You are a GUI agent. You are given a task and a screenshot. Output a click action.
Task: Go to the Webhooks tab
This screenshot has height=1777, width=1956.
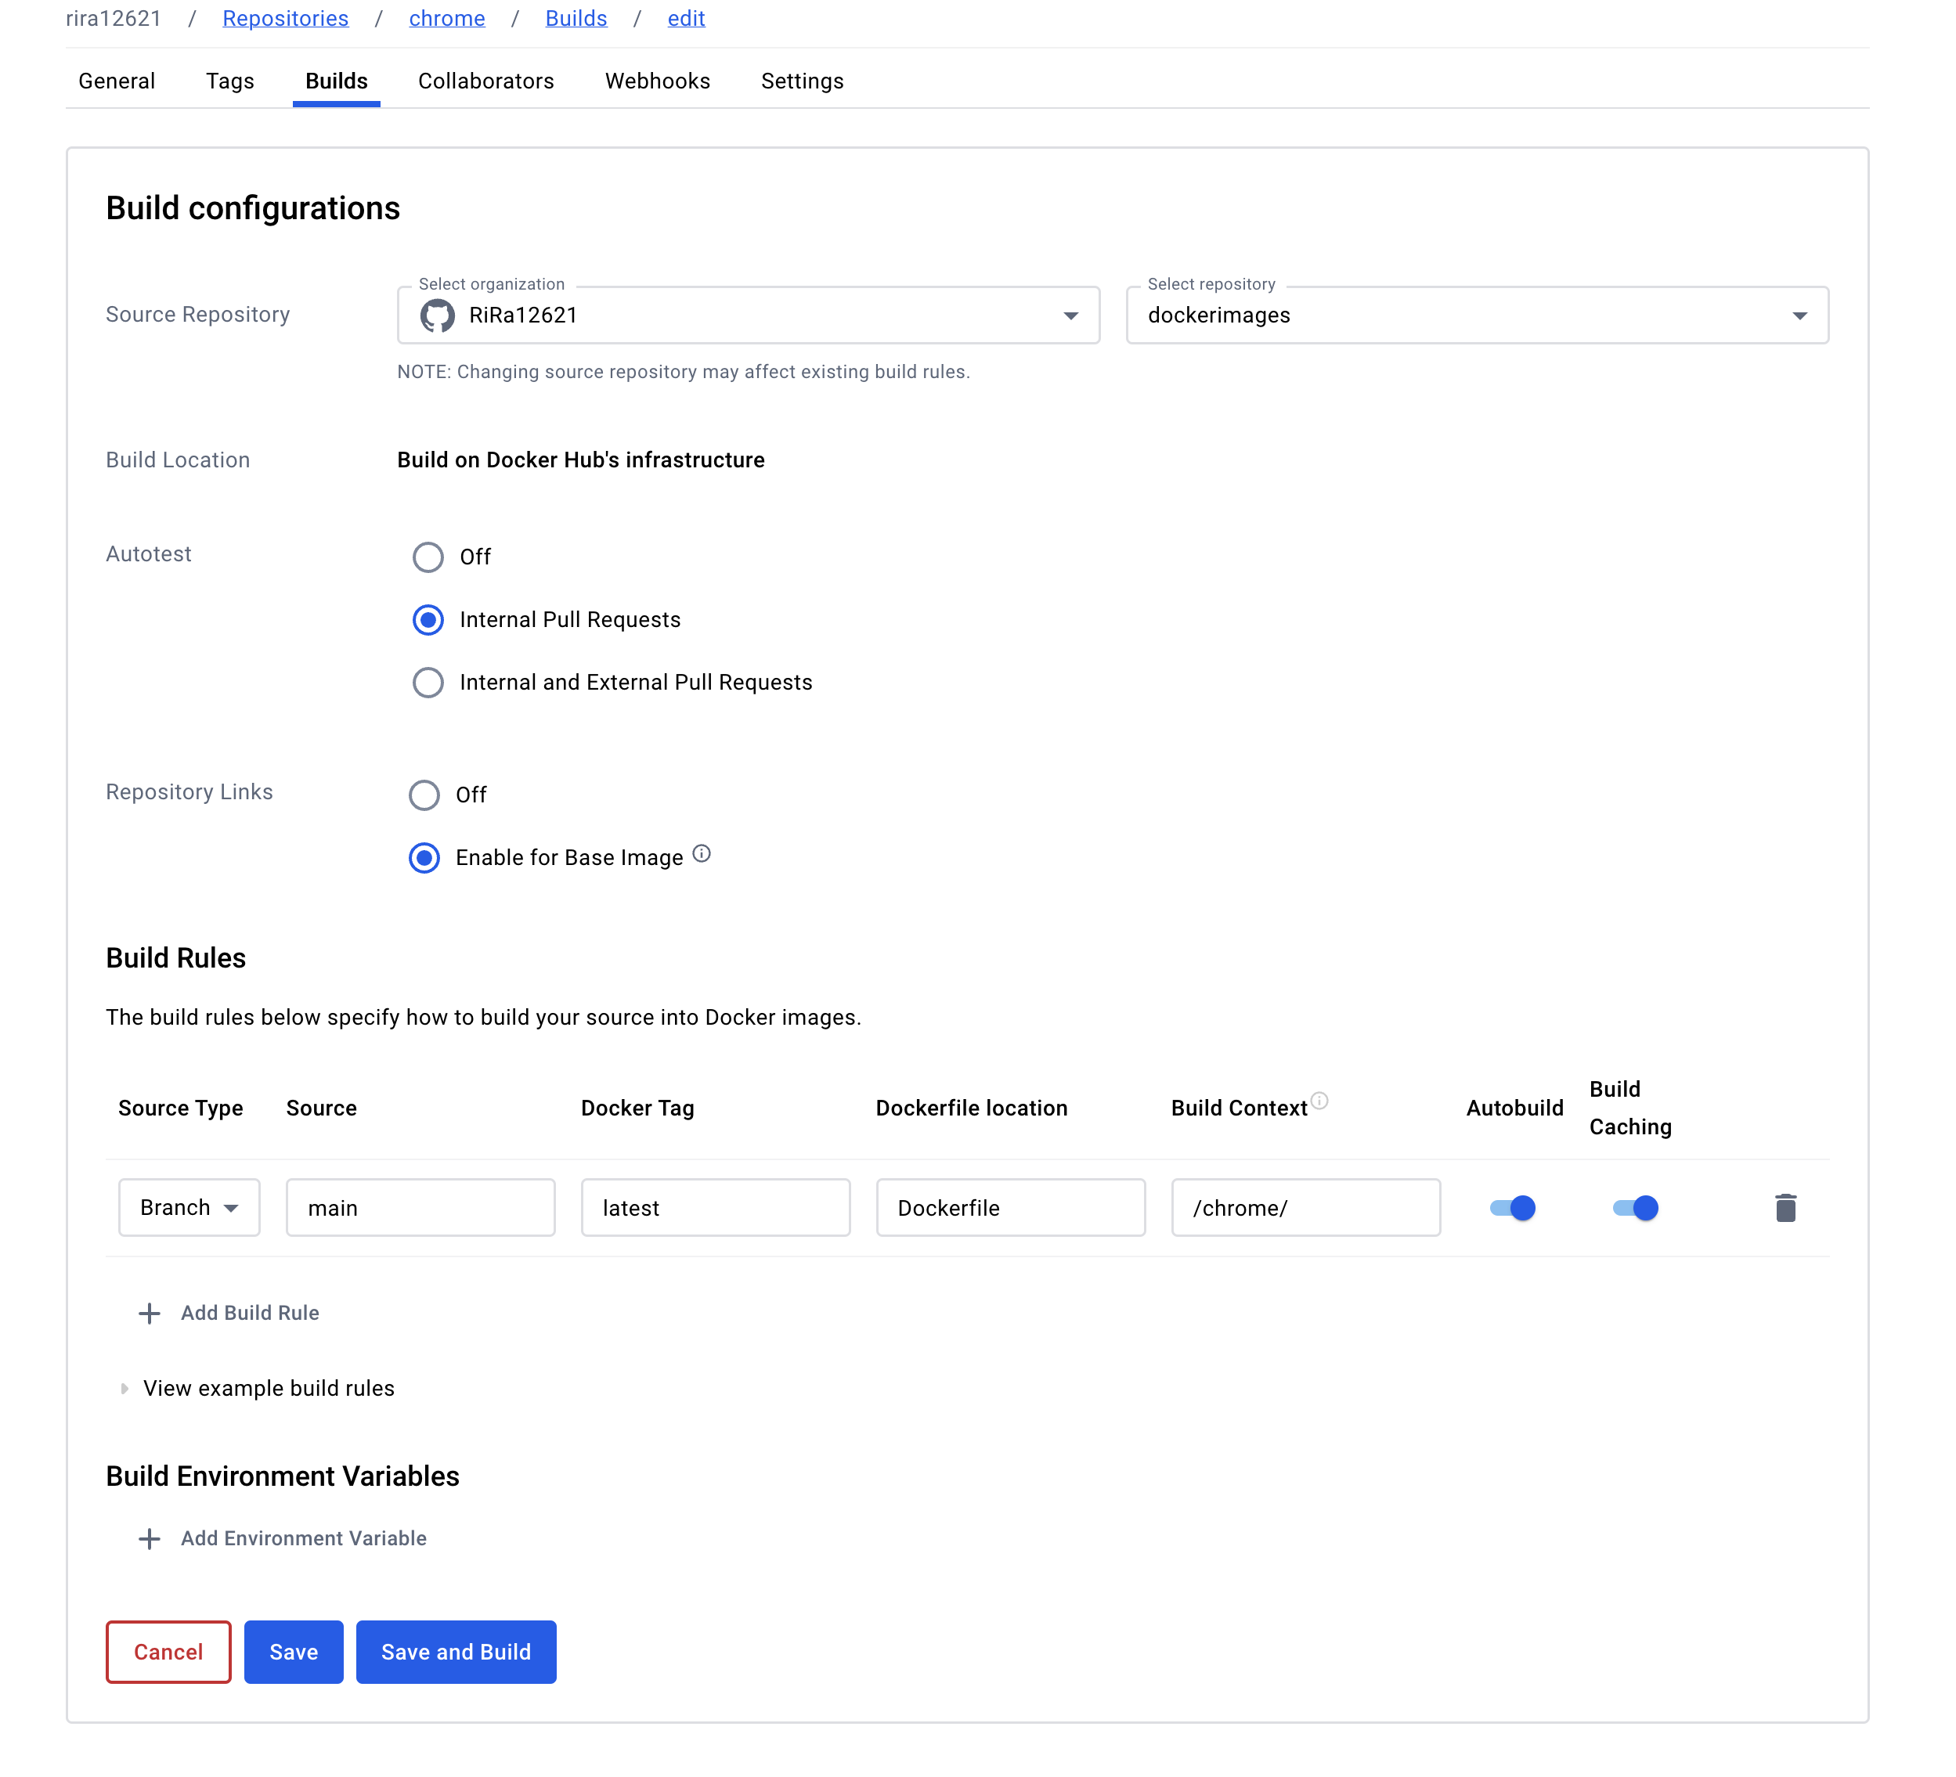658,81
